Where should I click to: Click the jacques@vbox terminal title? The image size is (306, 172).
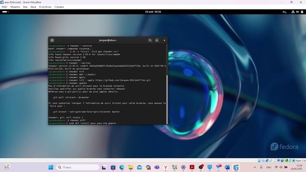click(108, 40)
